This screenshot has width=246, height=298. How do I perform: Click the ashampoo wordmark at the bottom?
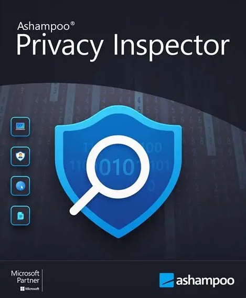(205, 281)
